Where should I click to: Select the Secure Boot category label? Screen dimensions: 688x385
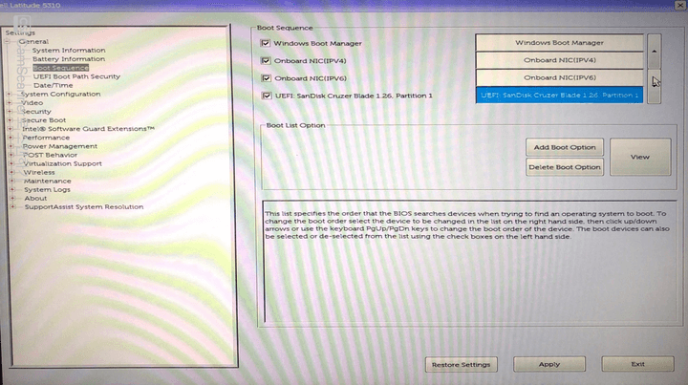(44, 119)
